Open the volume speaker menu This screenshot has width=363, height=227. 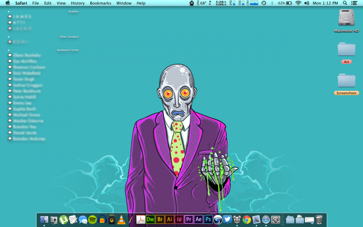307,3
